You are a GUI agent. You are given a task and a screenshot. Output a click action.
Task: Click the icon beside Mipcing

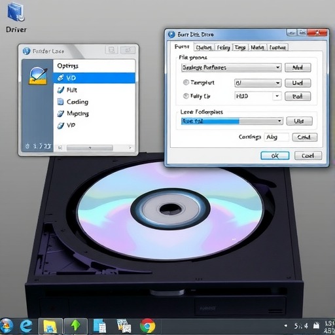pos(60,113)
